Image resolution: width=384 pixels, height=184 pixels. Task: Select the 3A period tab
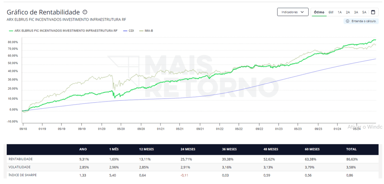click(x=356, y=12)
